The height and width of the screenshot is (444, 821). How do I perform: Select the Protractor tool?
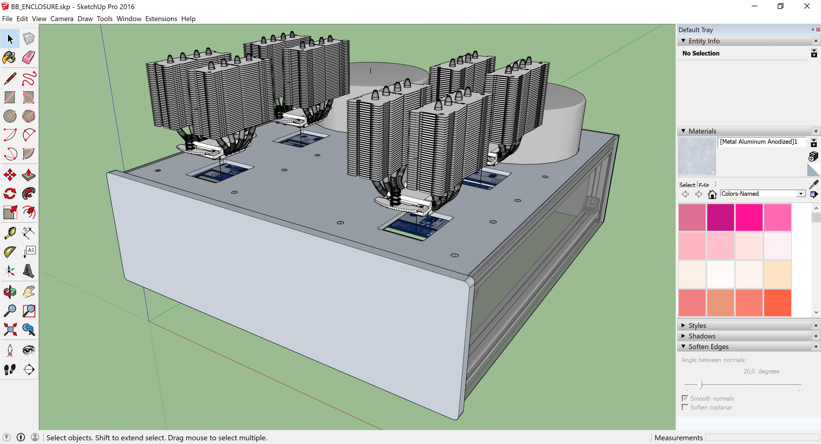coord(10,252)
